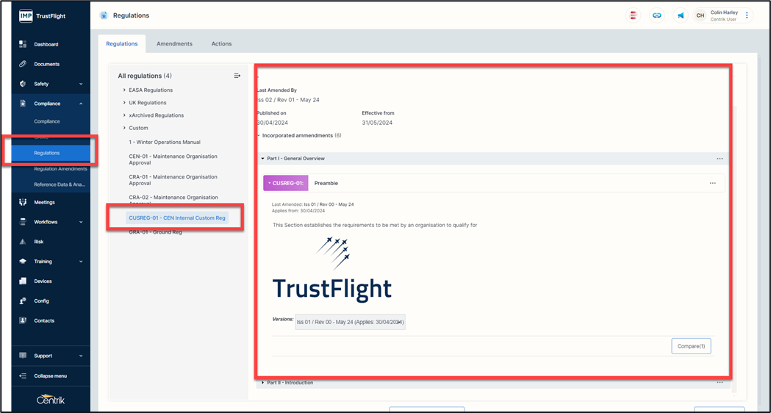The height and width of the screenshot is (413, 771).
Task: Click the CH user avatar
Action: (x=700, y=15)
